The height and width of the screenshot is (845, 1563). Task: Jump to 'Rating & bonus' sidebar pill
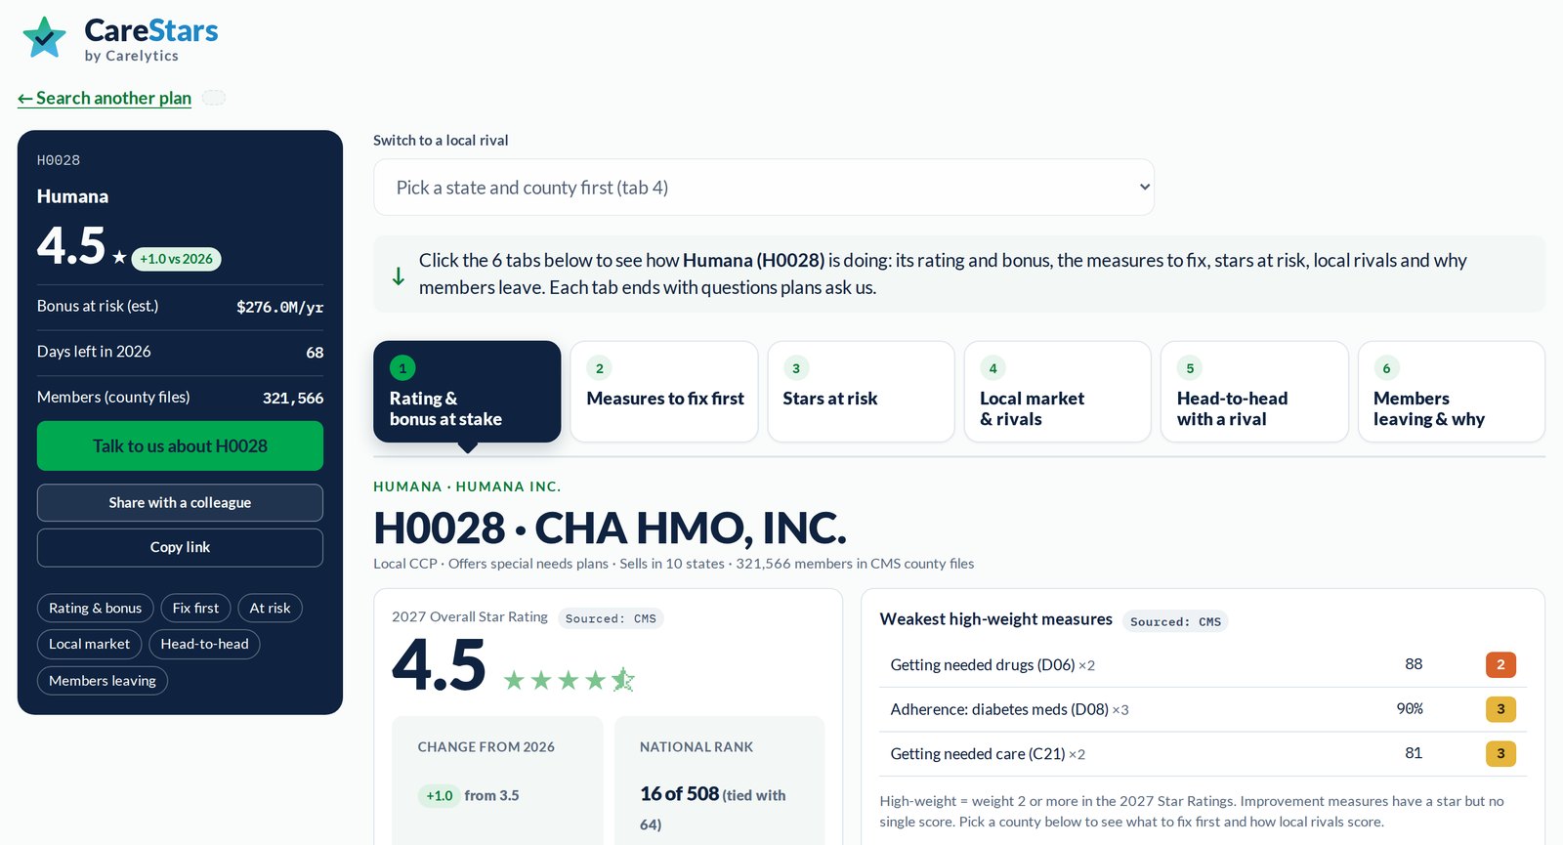96,609
